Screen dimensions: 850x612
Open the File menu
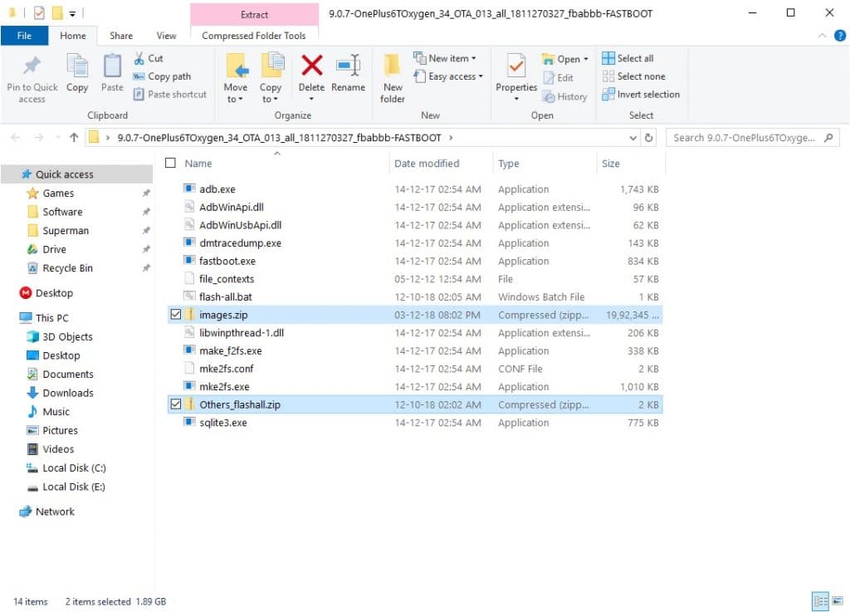tap(24, 36)
